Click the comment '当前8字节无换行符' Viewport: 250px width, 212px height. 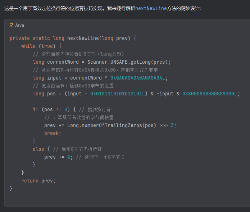pos(81,149)
